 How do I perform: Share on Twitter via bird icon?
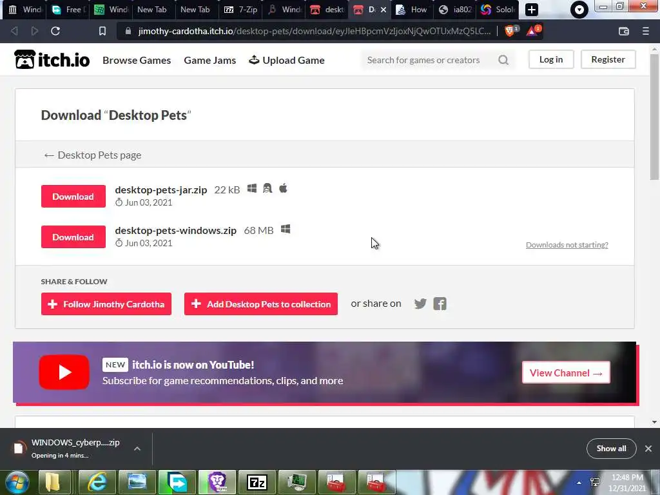[420, 304]
